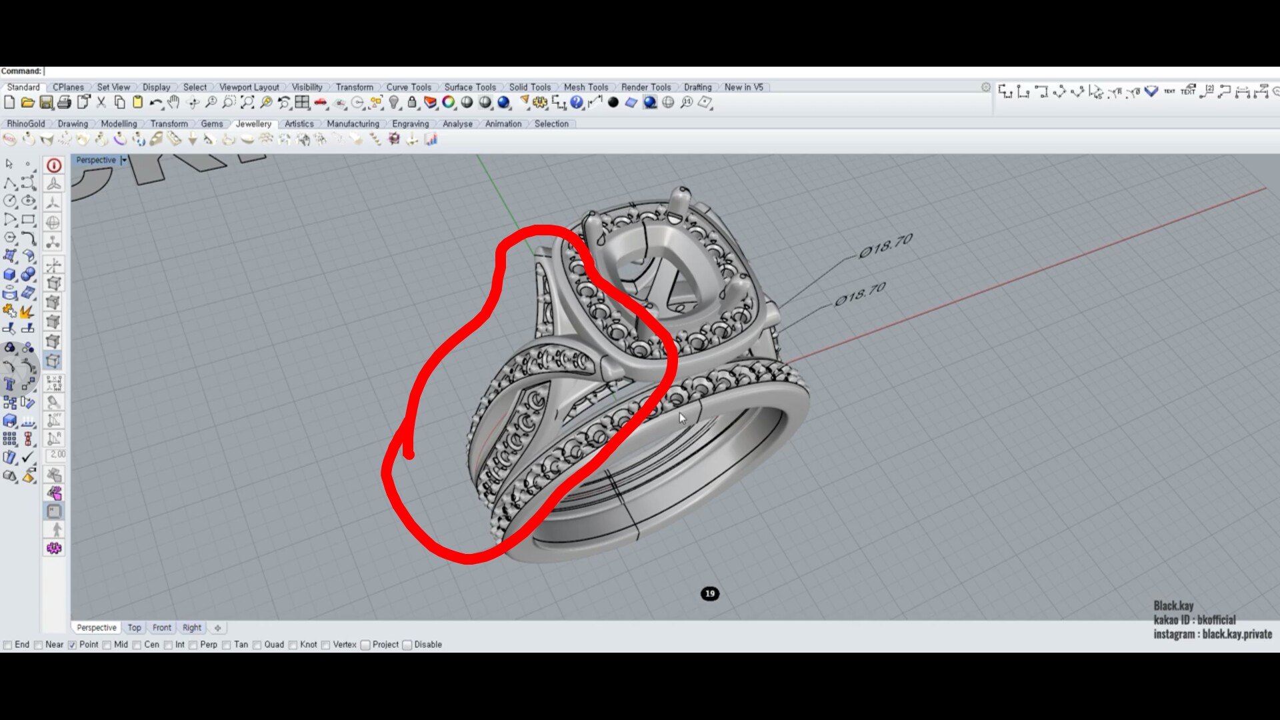The height and width of the screenshot is (720, 1280).
Task: Select the Pan hand tool
Action: pos(174,103)
